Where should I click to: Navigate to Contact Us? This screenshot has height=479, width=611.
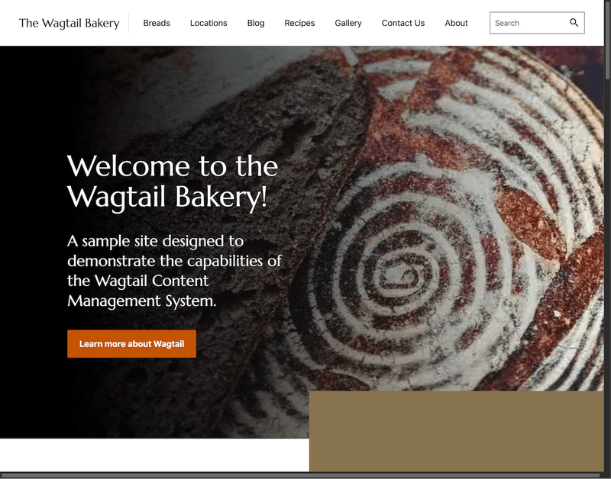(x=403, y=23)
